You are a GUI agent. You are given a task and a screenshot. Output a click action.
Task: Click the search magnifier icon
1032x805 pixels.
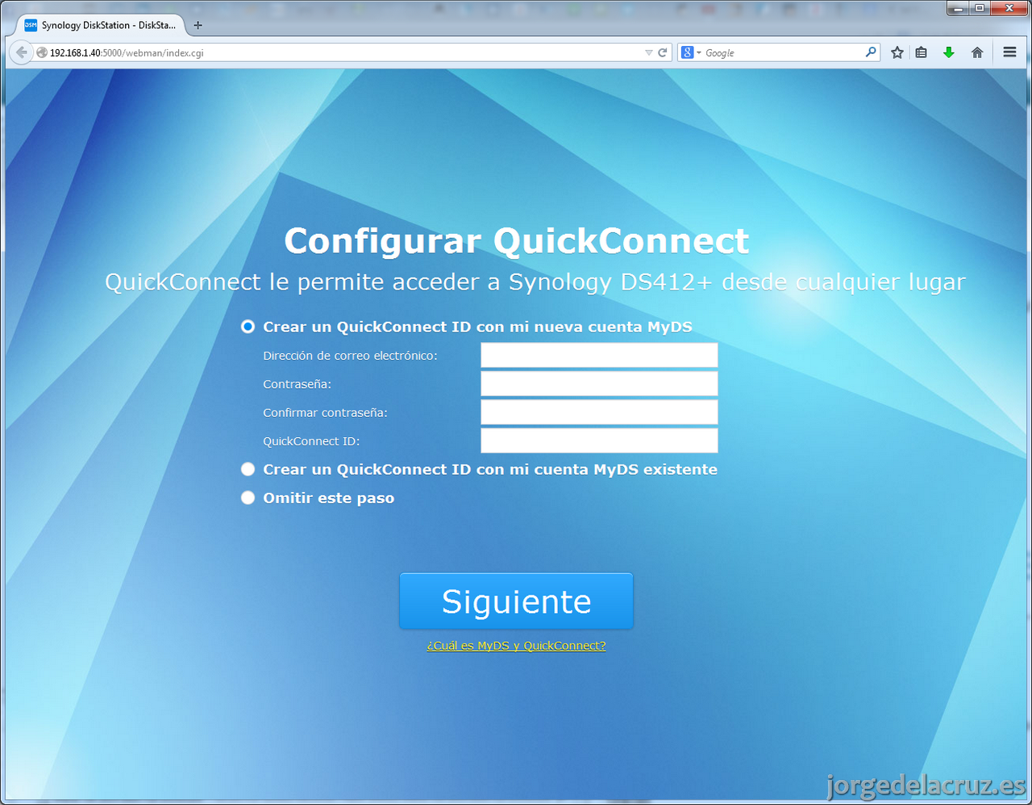click(x=871, y=52)
